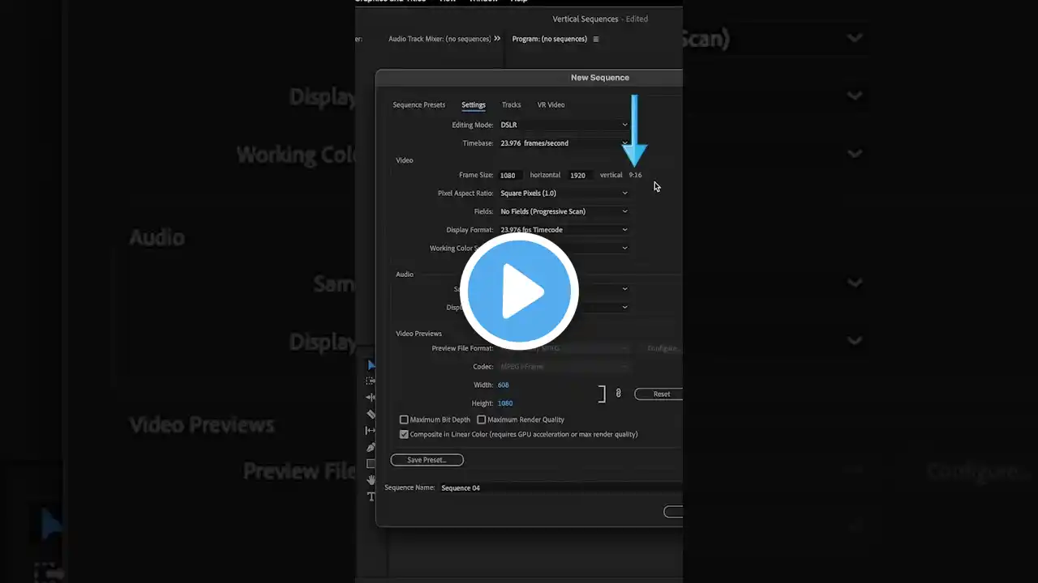This screenshot has width=1038, height=583.
Task: Open the Program monitor panel menu icon
Action: tap(596, 39)
